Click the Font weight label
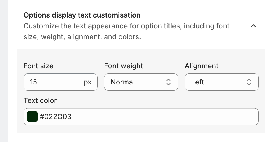The height and width of the screenshot is (142, 279). (124, 66)
